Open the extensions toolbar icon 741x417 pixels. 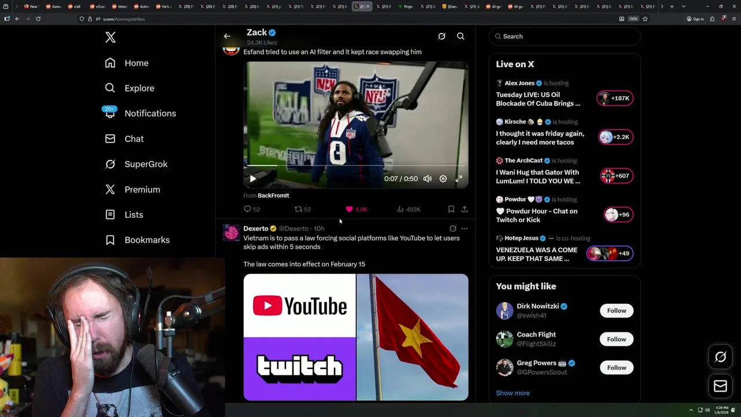[x=712, y=19]
